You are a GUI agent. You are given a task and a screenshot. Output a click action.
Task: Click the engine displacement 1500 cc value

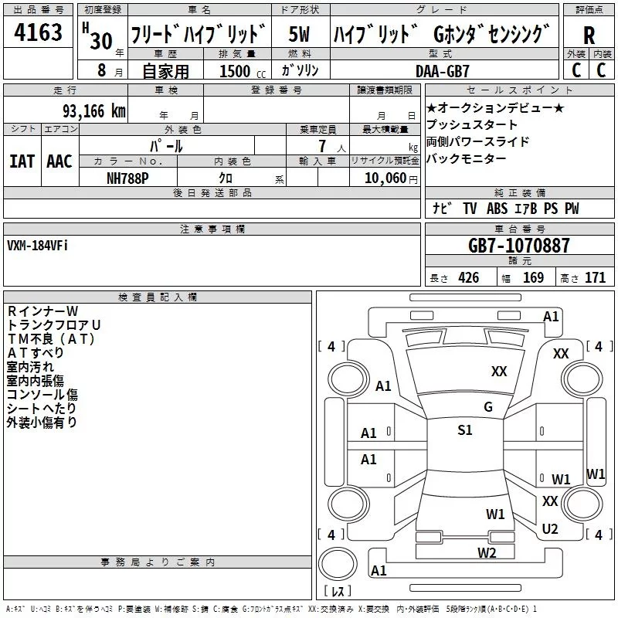click(235, 71)
